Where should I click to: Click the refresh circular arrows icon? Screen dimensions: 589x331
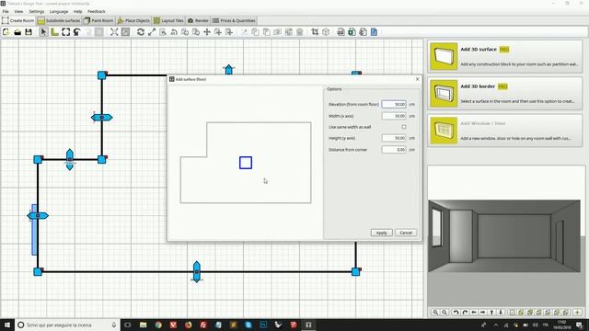click(x=141, y=32)
